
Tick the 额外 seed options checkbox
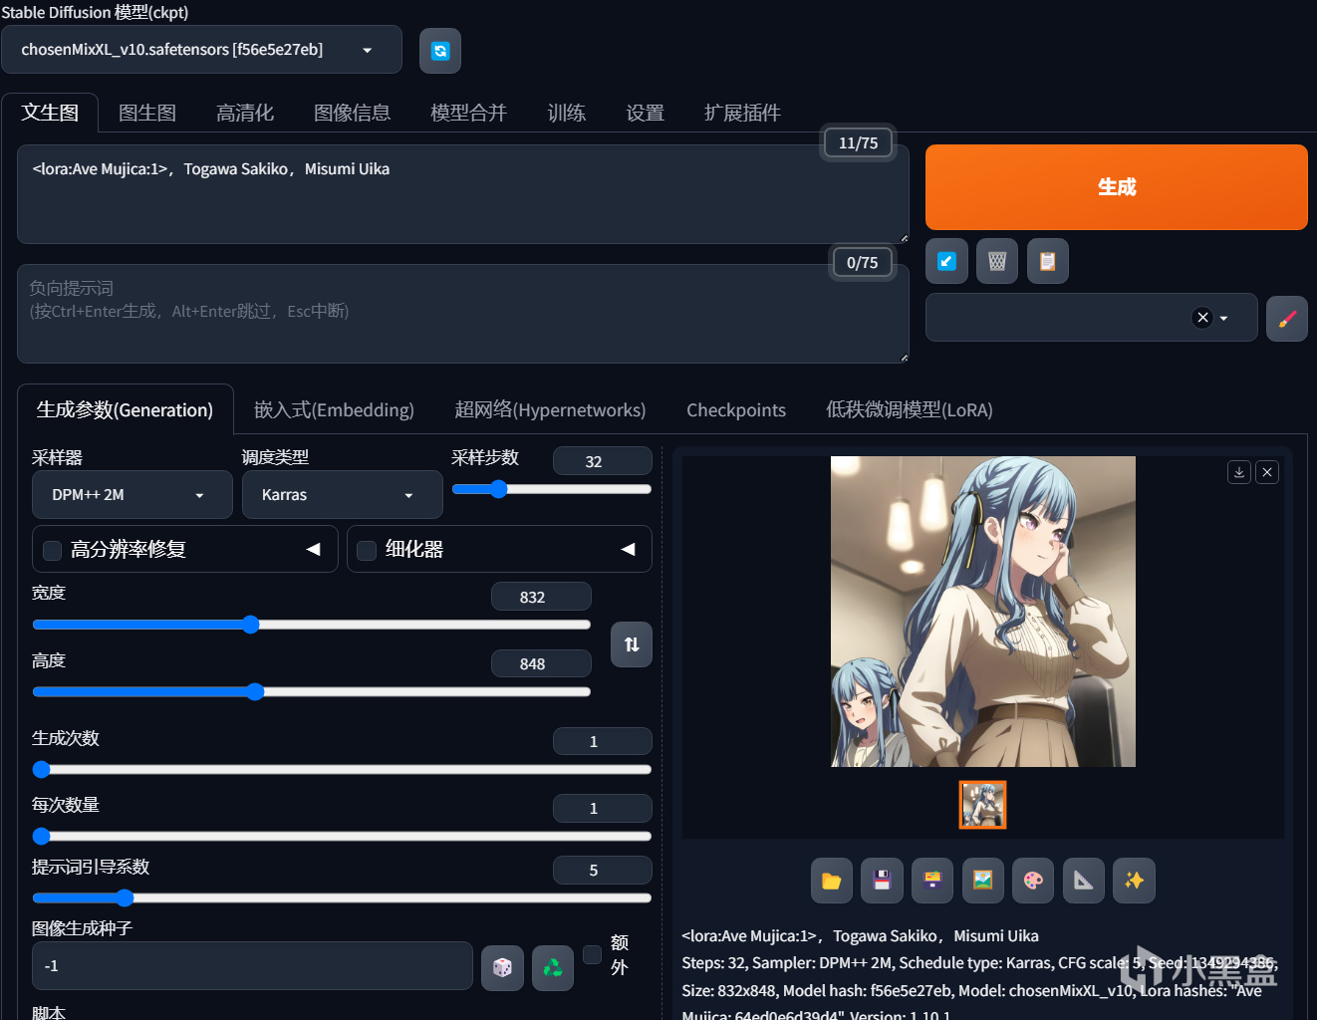coord(592,954)
